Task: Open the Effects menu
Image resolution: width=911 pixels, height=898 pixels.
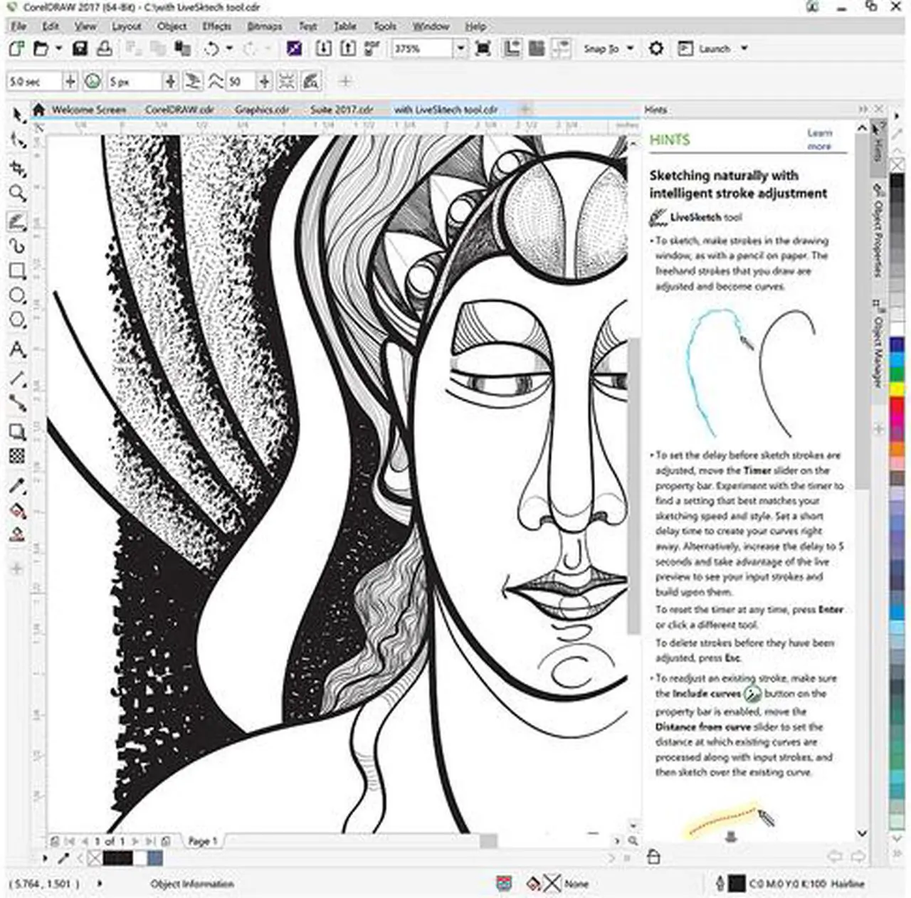Action: click(x=216, y=26)
